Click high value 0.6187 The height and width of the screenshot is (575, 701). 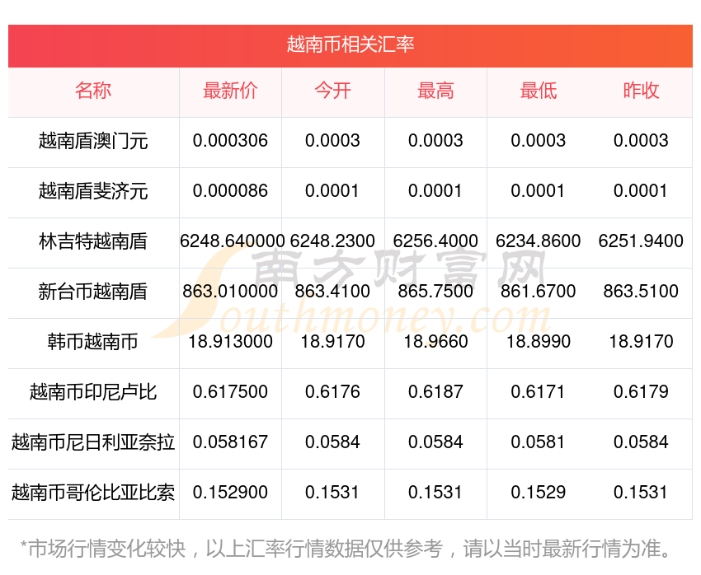435,392
